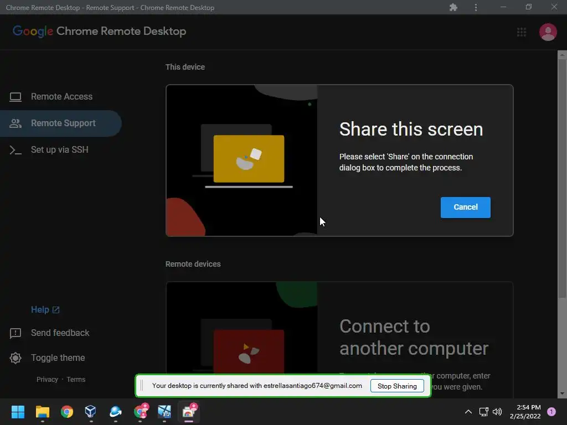Select the Remote Support sidebar item
This screenshot has width=567, height=425.
coord(61,123)
